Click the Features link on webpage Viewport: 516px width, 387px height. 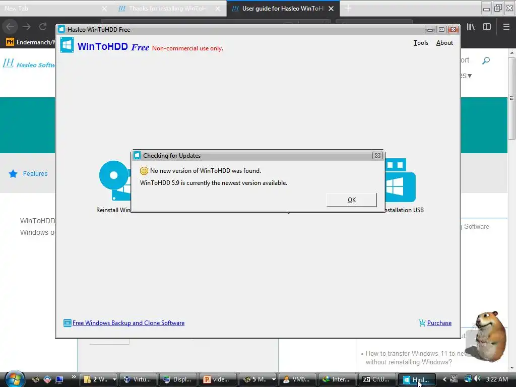[x=35, y=173]
